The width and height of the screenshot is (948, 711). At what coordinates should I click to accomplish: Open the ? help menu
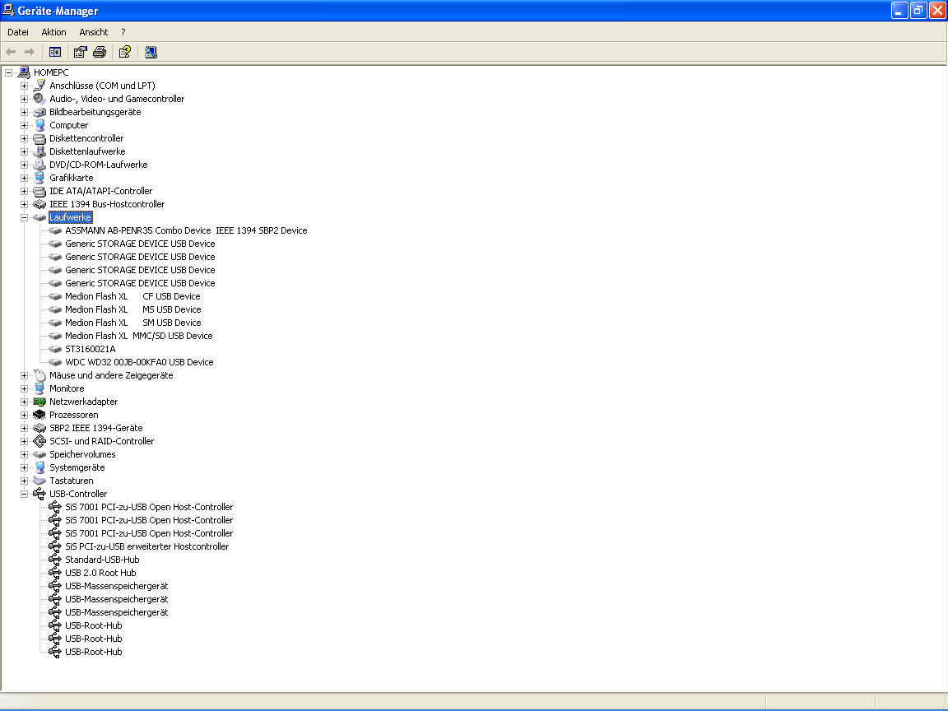tap(123, 32)
